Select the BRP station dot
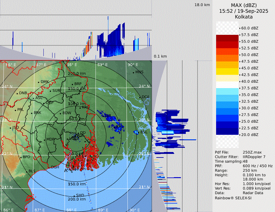 [x=72, y=84]
